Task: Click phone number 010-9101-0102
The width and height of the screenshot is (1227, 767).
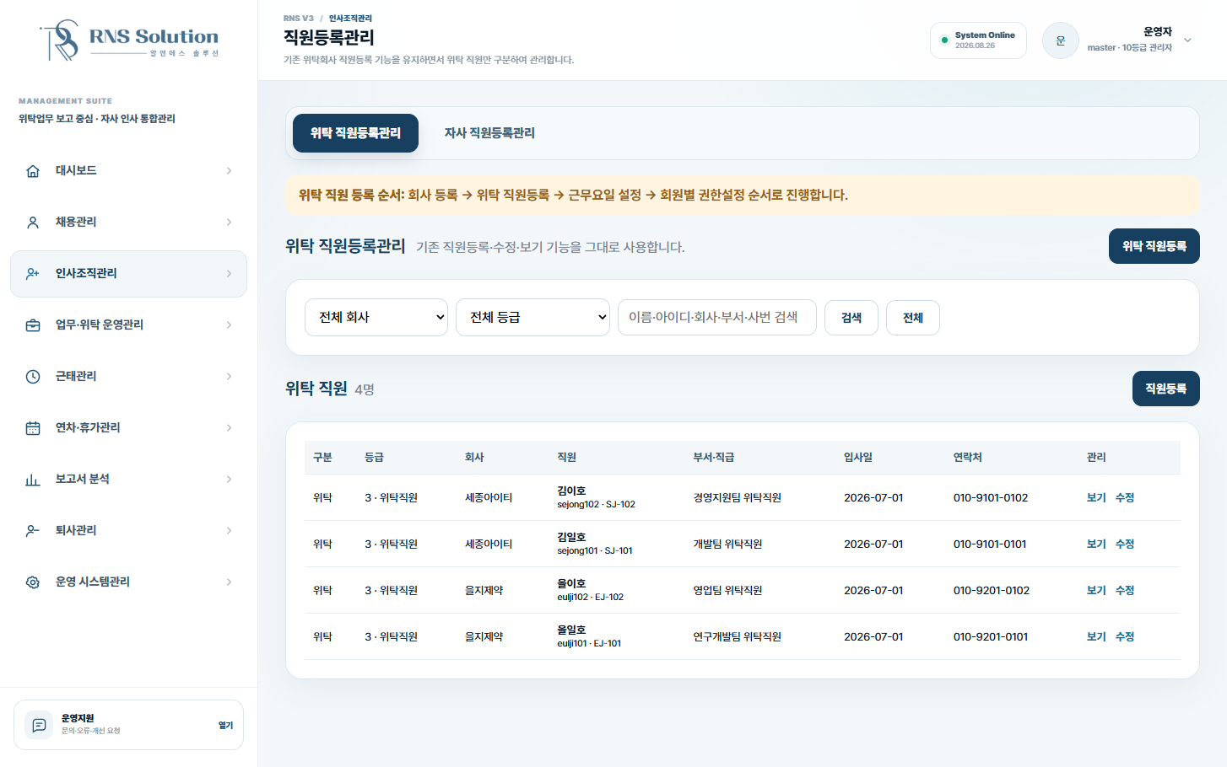Action: [x=991, y=498]
